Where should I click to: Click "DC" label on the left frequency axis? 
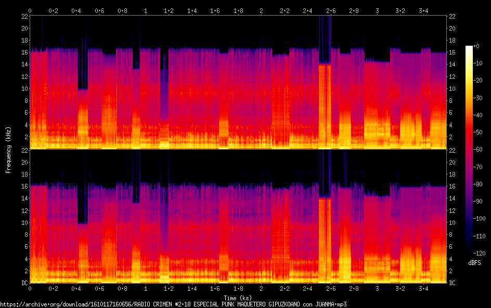coord(25,283)
